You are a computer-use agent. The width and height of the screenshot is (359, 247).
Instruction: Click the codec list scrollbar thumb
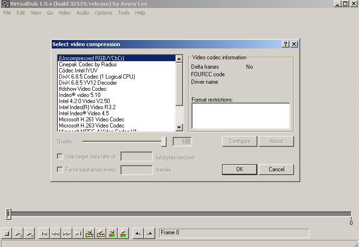click(x=179, y=84)
